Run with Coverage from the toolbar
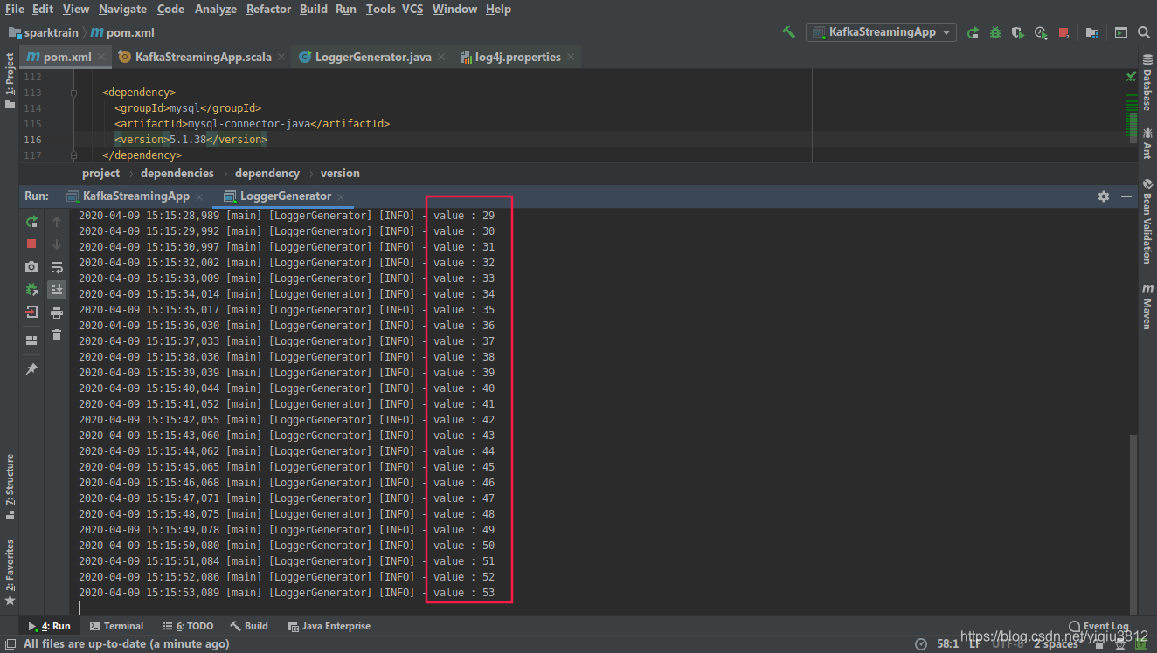Screen dimensions: 1157x653 click(1018, 32)
